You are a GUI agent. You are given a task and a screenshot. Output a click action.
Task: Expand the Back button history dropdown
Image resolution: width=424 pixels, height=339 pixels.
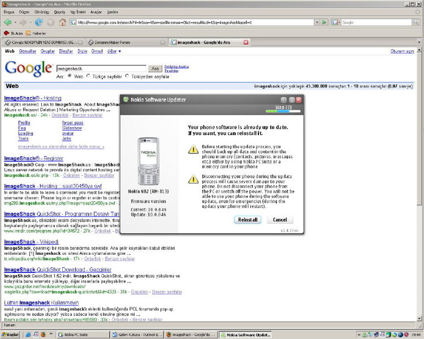pyautogui.click(x=15, y=23)
